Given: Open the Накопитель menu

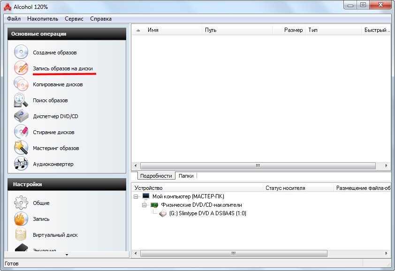Looking at the screenshot, I should (x=43, y=19).
